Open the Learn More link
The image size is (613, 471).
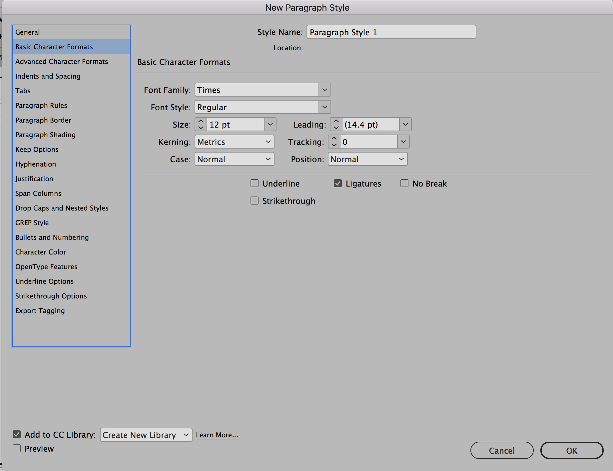[x=217, y=435]
